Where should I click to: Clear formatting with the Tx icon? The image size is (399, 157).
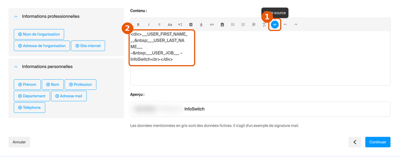tap(264, 25)
